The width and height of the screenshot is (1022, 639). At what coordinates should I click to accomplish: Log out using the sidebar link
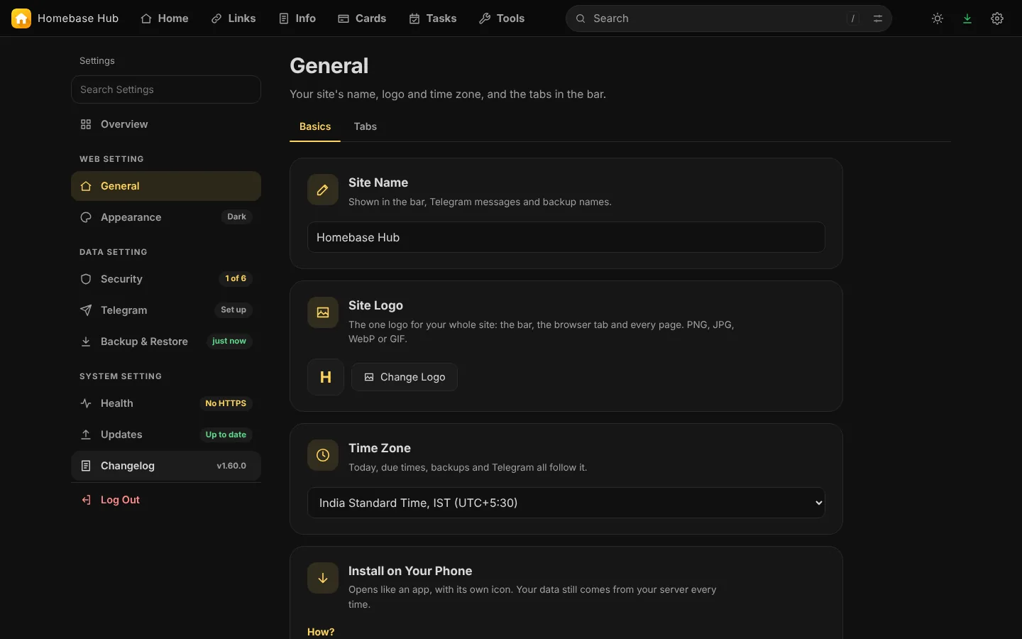(x=166, y=500)
